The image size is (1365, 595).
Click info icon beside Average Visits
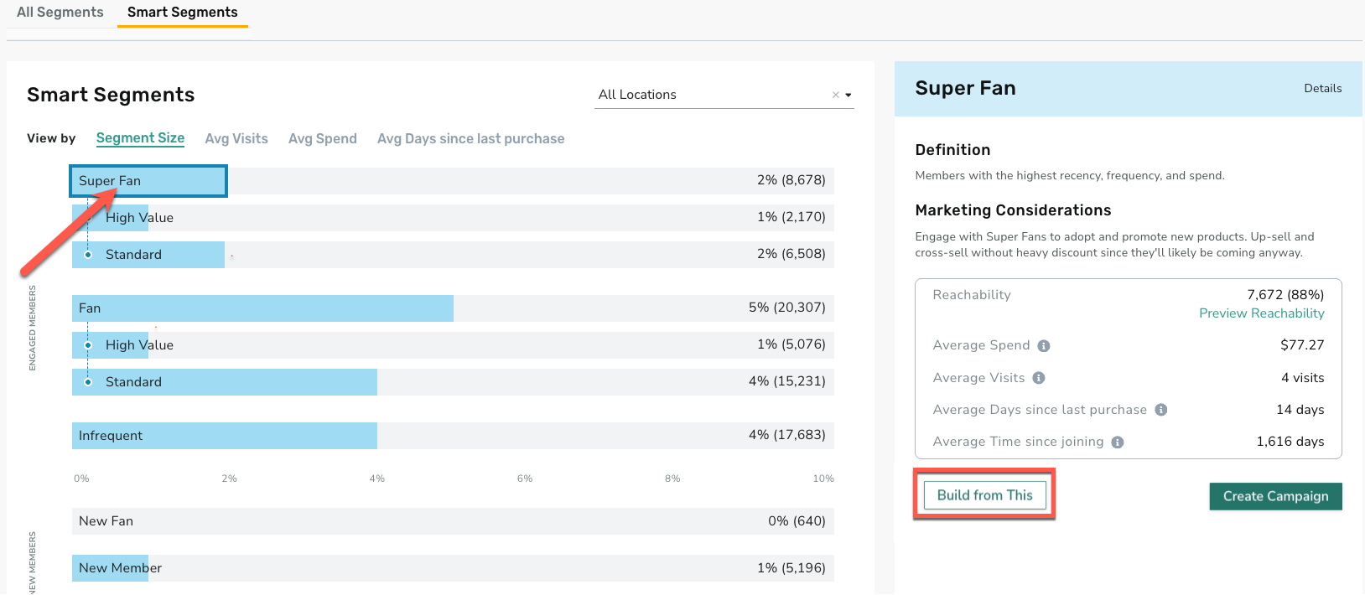1039,378
